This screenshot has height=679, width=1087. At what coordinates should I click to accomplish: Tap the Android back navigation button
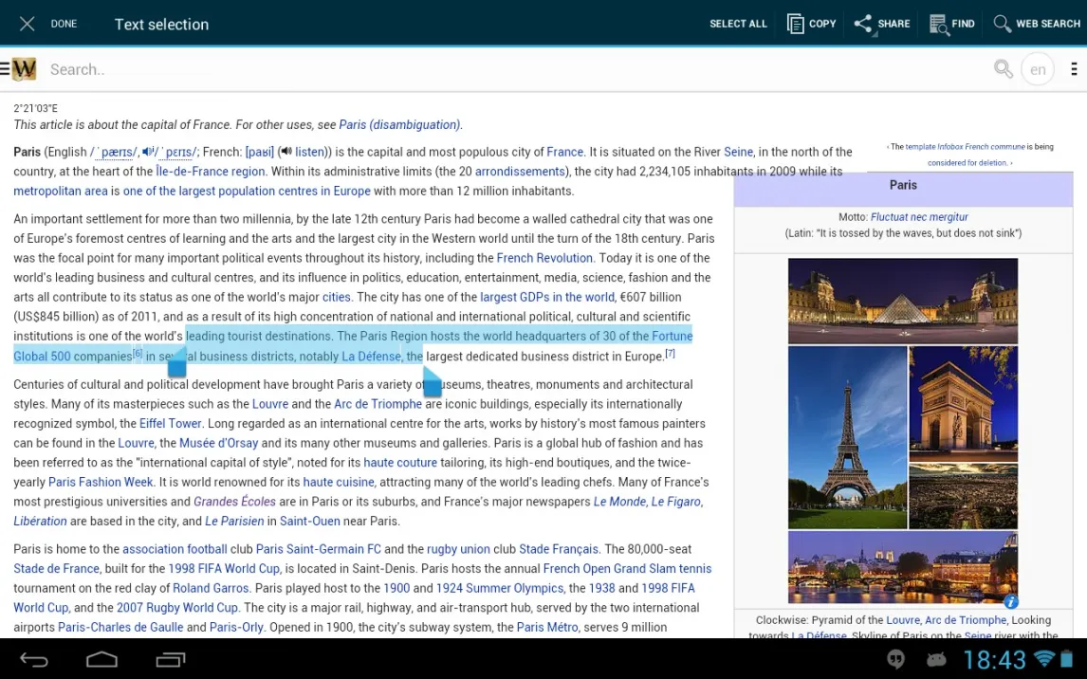pos(34,659)
